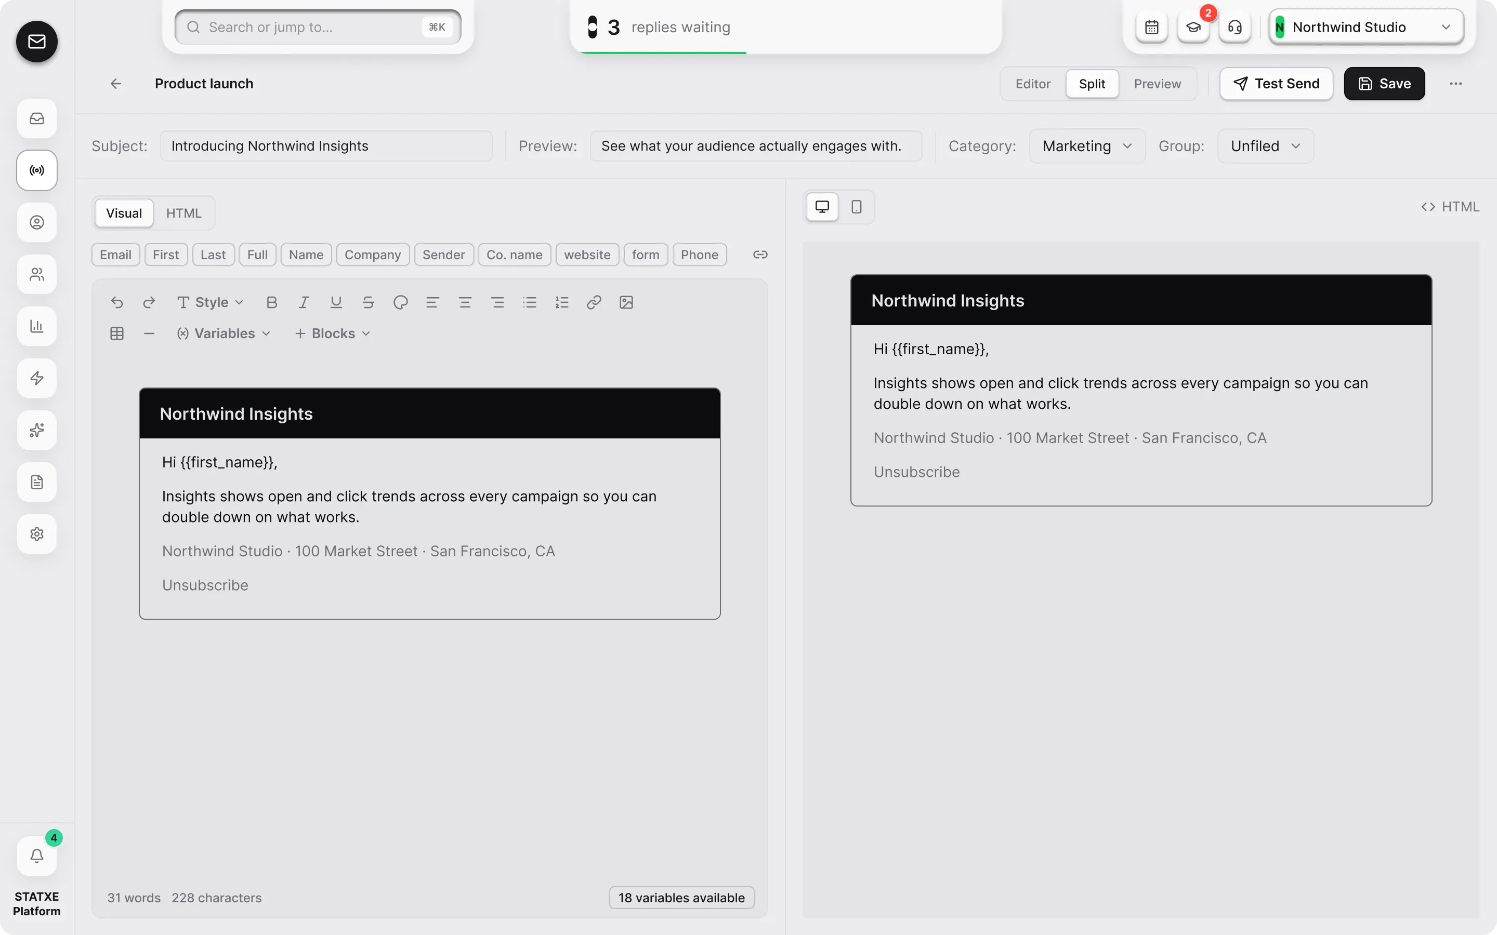Open the calendar icon in top bar
Viewport: 1497px width, 935px height.
(x=1151, y=27)
